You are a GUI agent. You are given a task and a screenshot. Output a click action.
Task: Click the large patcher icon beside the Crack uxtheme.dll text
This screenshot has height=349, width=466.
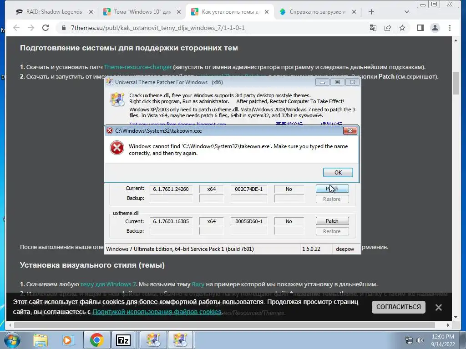click(117, 99)
